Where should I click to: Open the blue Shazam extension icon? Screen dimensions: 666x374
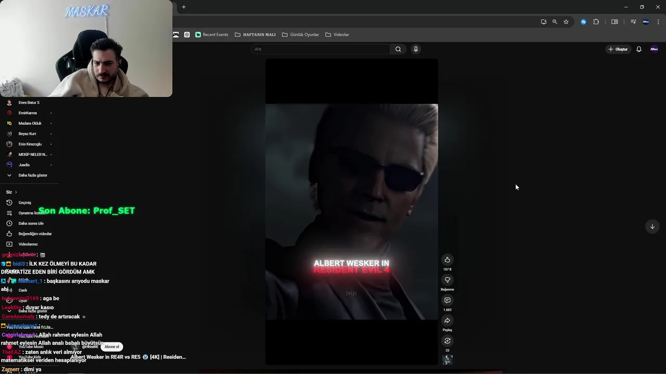point(583,22)
